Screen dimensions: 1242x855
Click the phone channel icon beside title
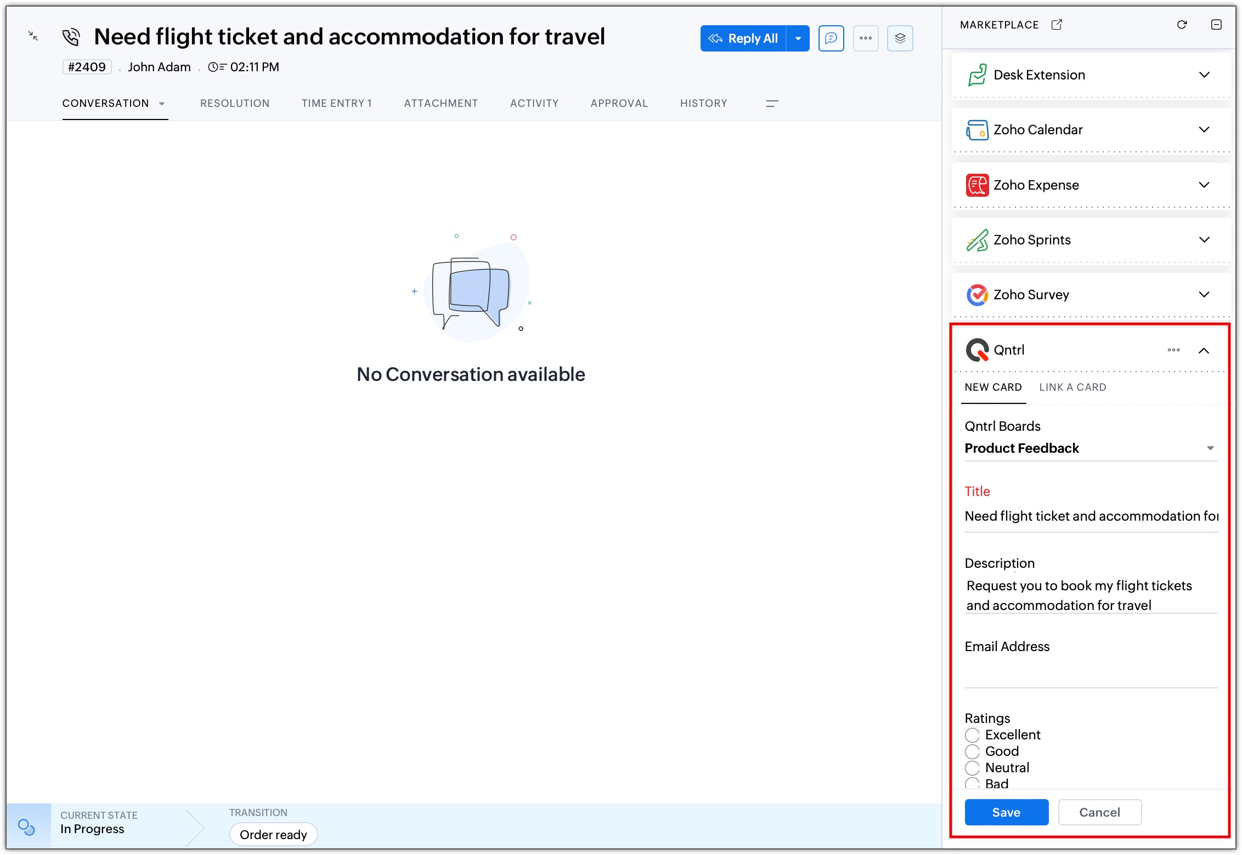click(71, 37)
